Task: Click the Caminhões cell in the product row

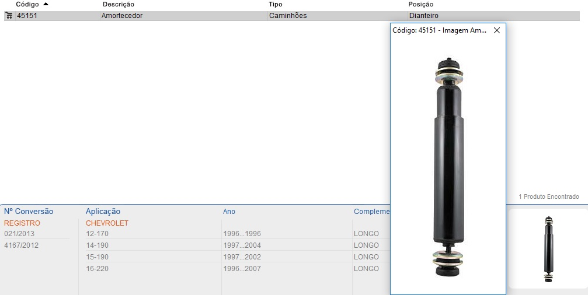Action: pyautogui.click(x=287, y=16)
